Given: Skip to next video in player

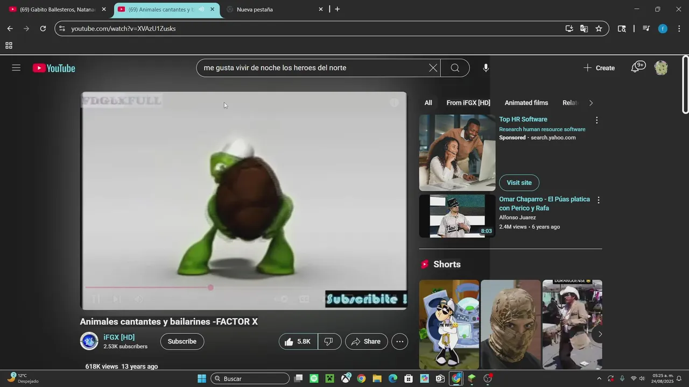Looking at the screenshot, I should click(x=117, y=299).
